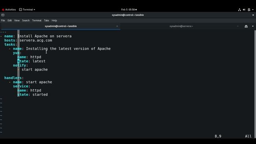The width and height of the screenshot is (256, 144).
Task: Open the Terminal menu
Action: coord(37,20)
